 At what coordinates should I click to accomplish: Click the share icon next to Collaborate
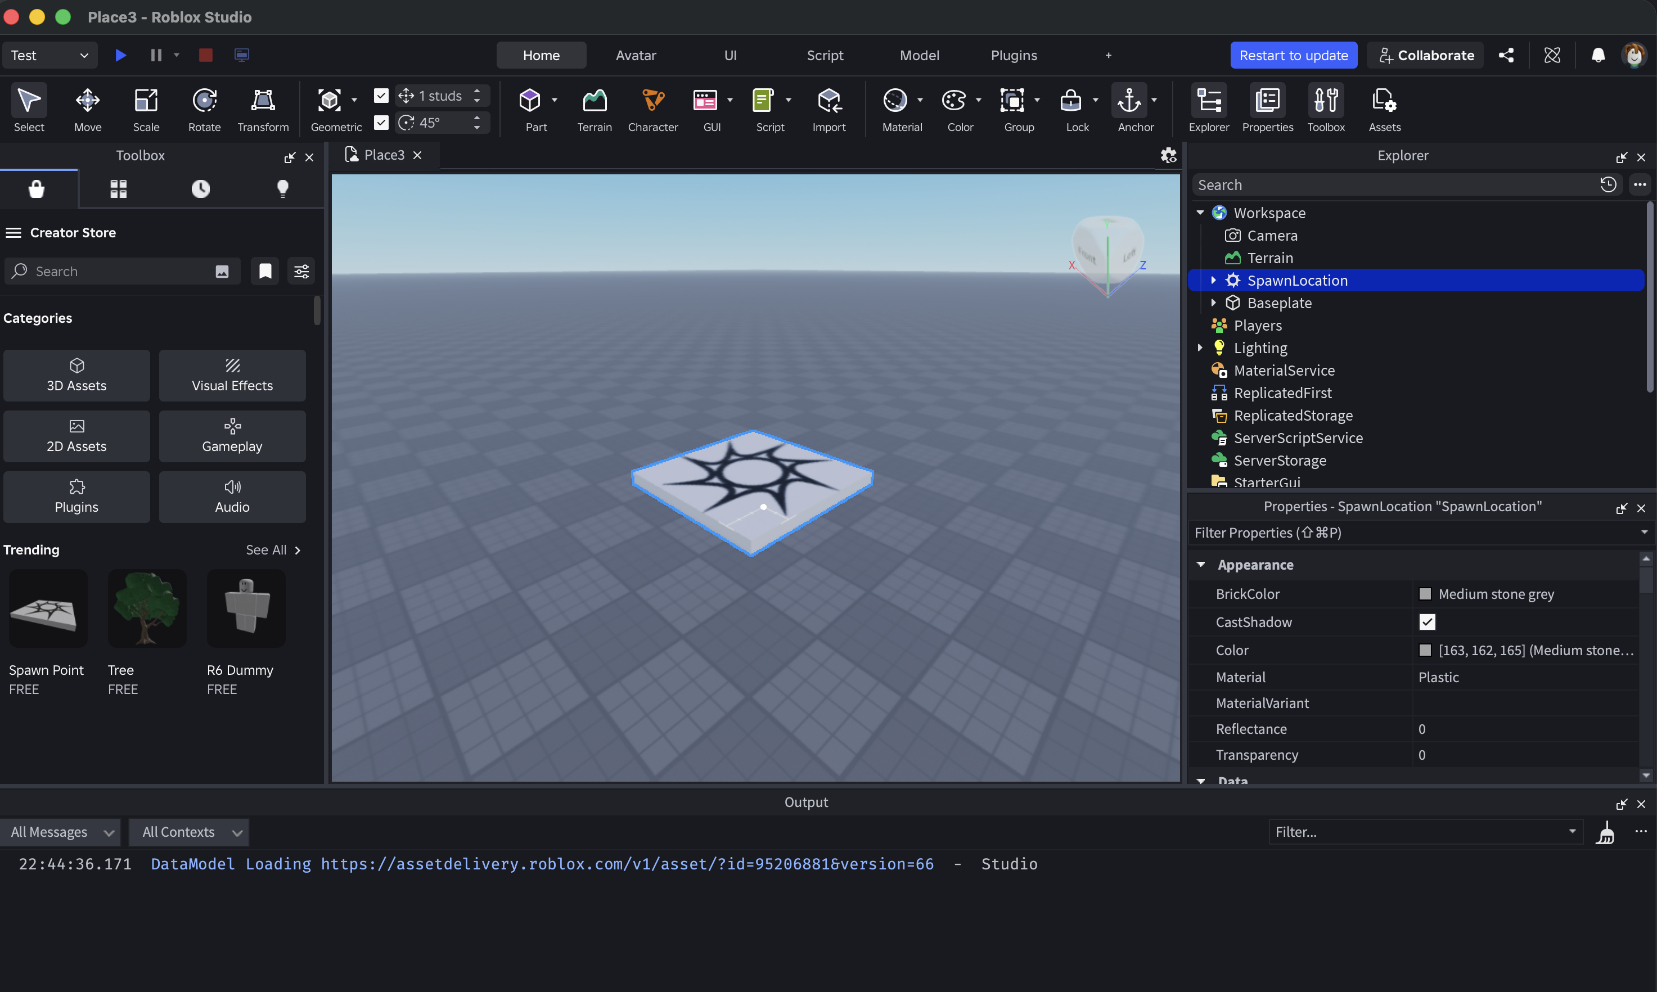click(1506, 55)
